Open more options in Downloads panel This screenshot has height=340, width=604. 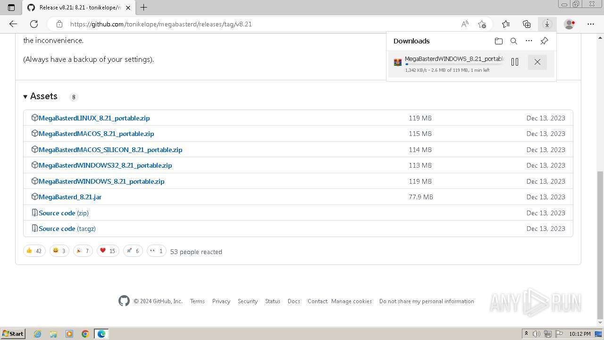[529, 41]
